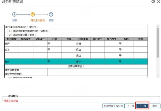The image size is (161, 111).
Task: Click the 对账 step label
Action: coord(15,20)
